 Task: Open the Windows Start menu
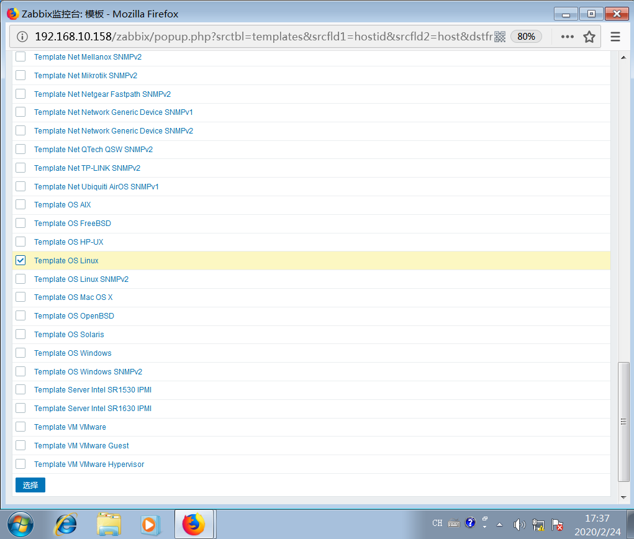coord(20,525)
